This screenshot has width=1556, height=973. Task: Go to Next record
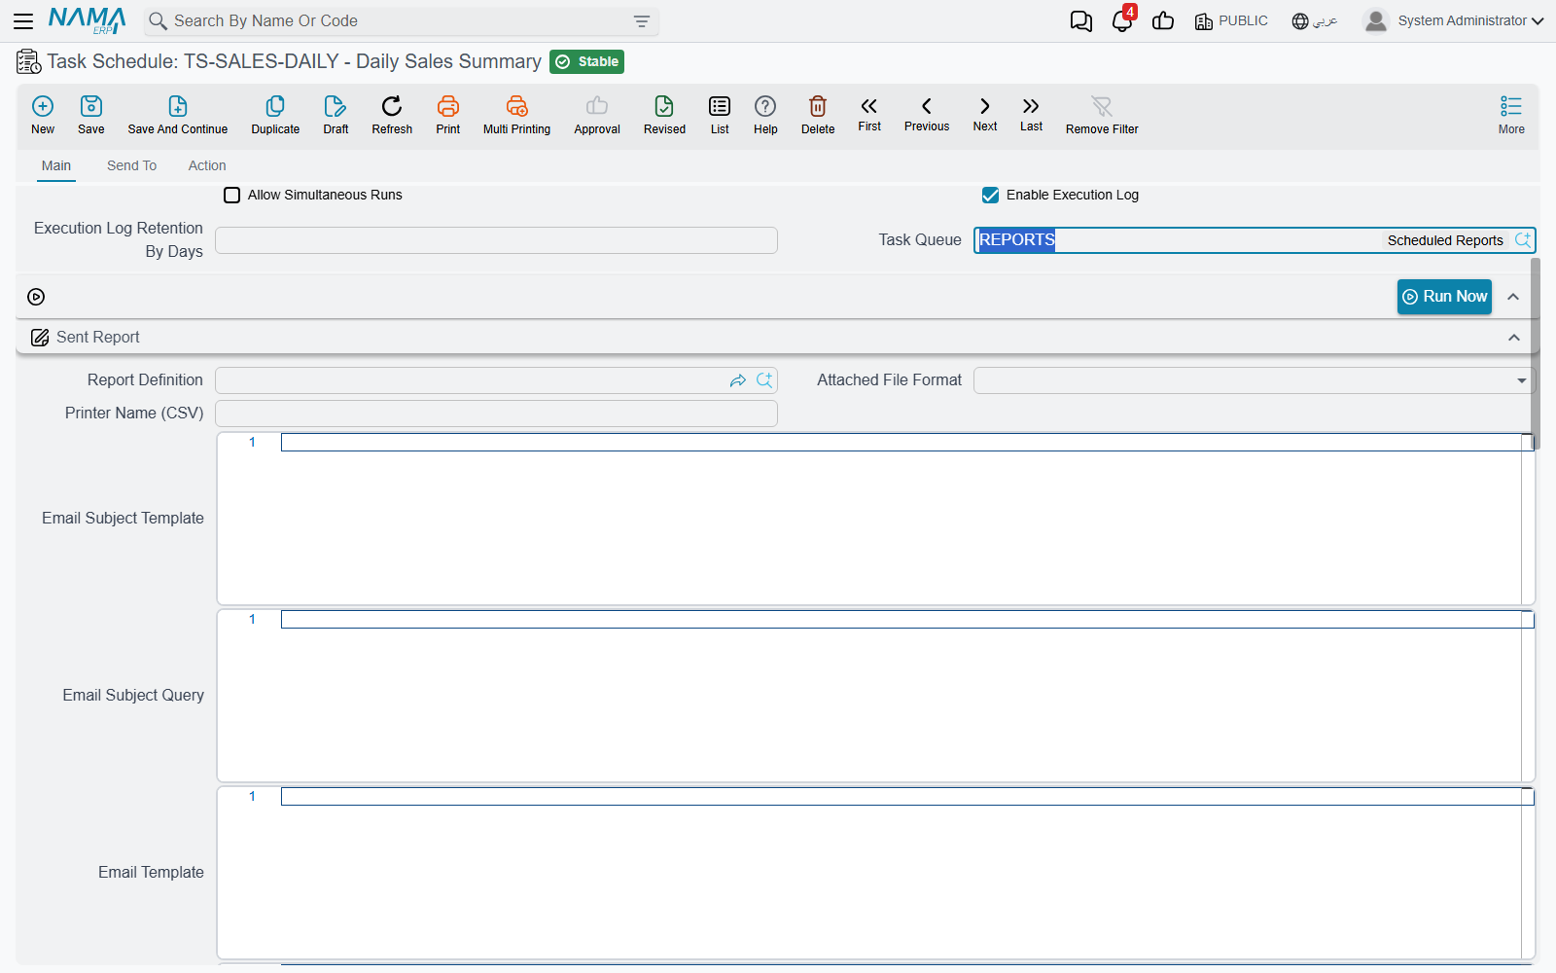(x=985, y=114)
